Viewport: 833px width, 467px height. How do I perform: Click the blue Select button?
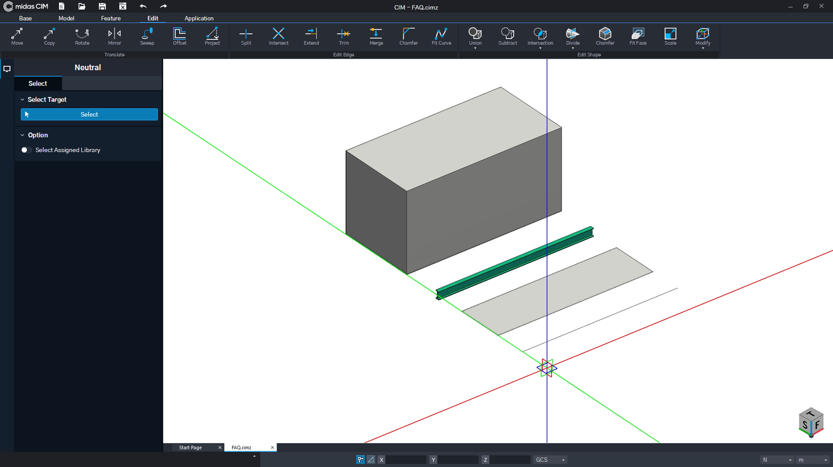tap(89, 114)
